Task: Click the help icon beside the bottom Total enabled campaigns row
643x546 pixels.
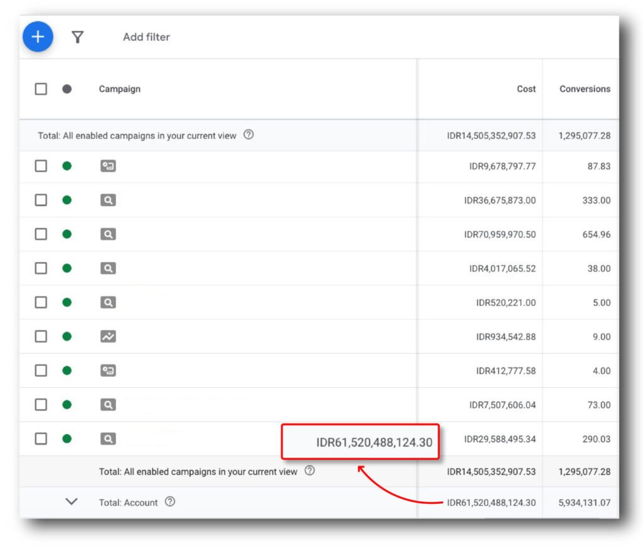Action: [x=310, y=471]
